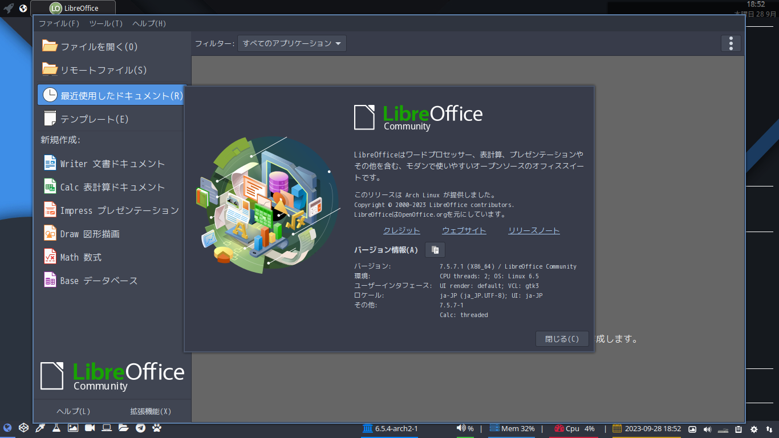Image resolution: width=779 pixels, height=438 pixels.
Task: Click the 18:52 clock at top right
Action: 756,4
